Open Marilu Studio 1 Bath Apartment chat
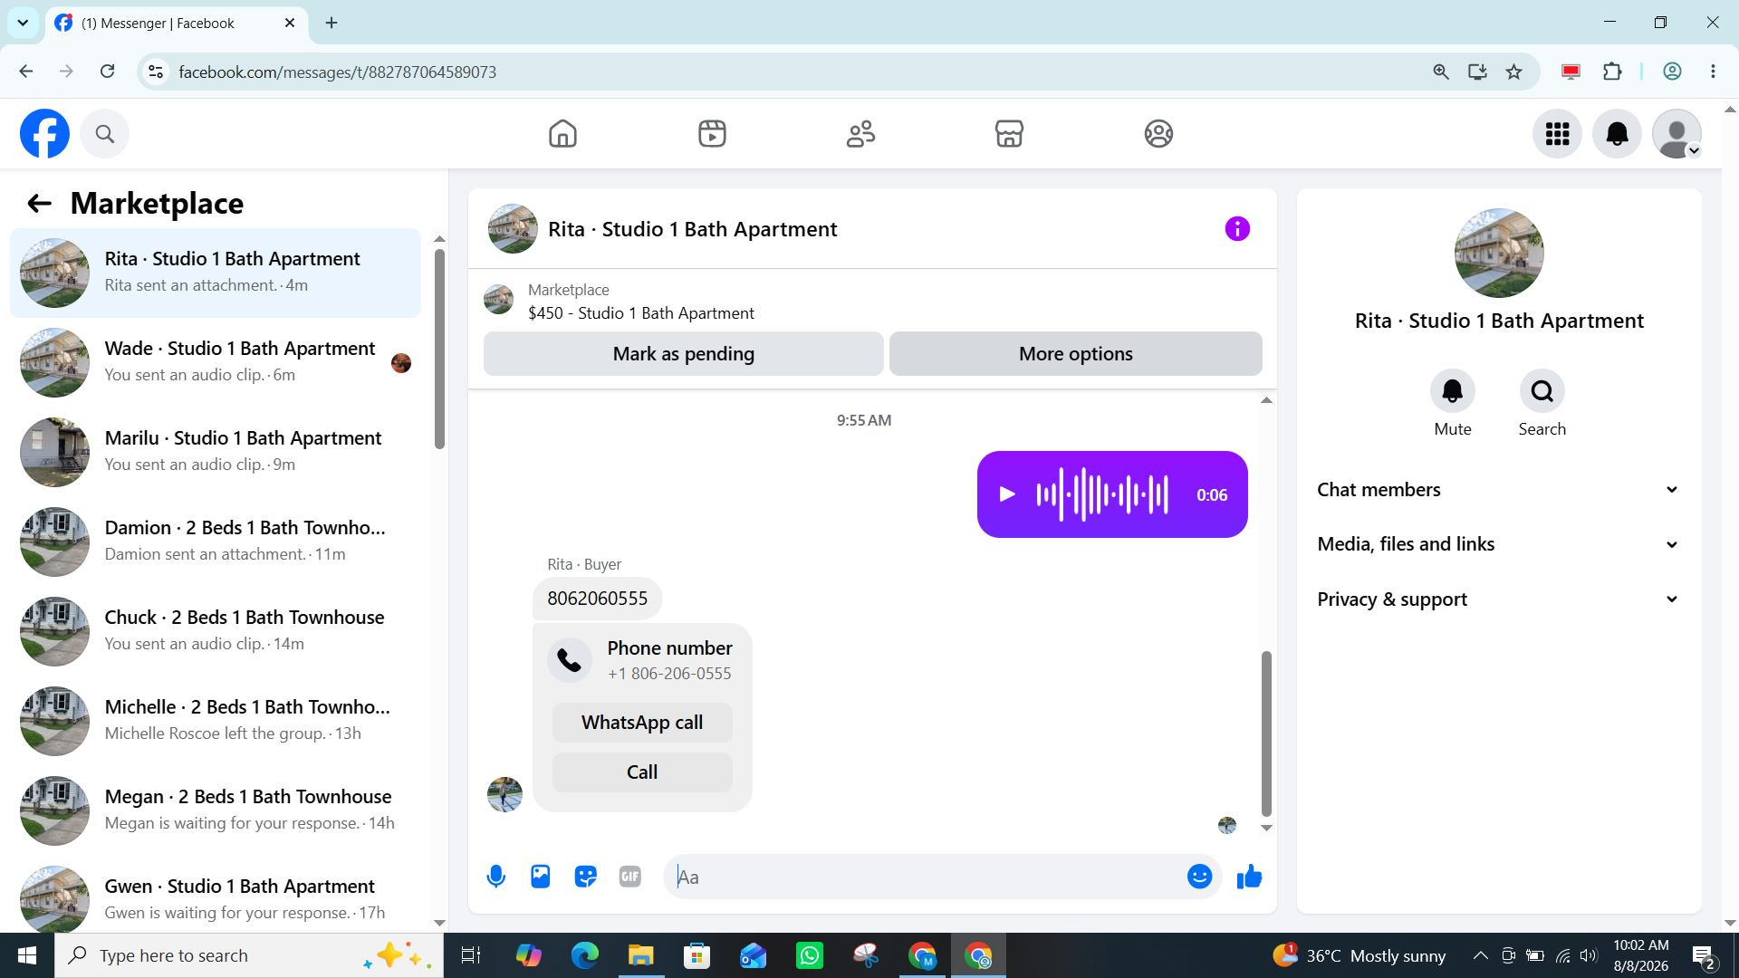1739x978 pixels. (216, 452)
